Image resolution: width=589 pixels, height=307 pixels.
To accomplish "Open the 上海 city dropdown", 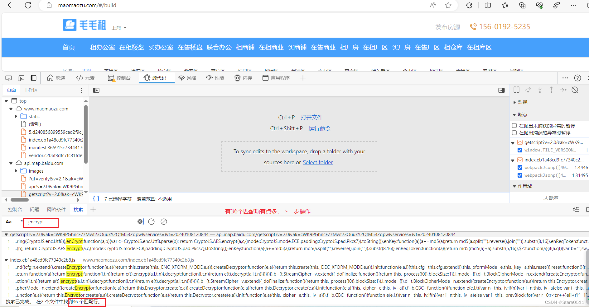I will point(119,28).
